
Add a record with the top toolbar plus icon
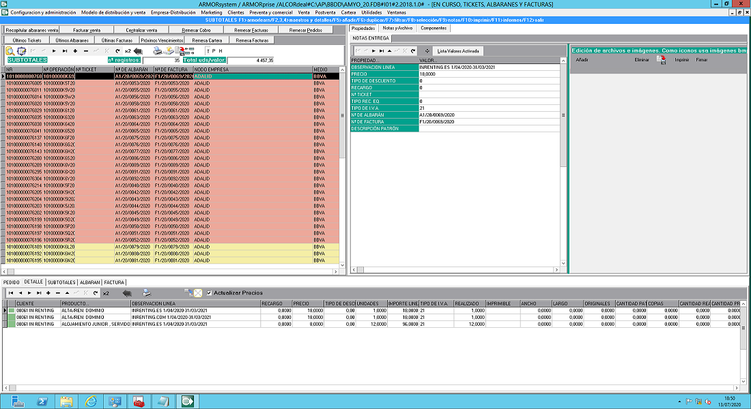[74, 51]
